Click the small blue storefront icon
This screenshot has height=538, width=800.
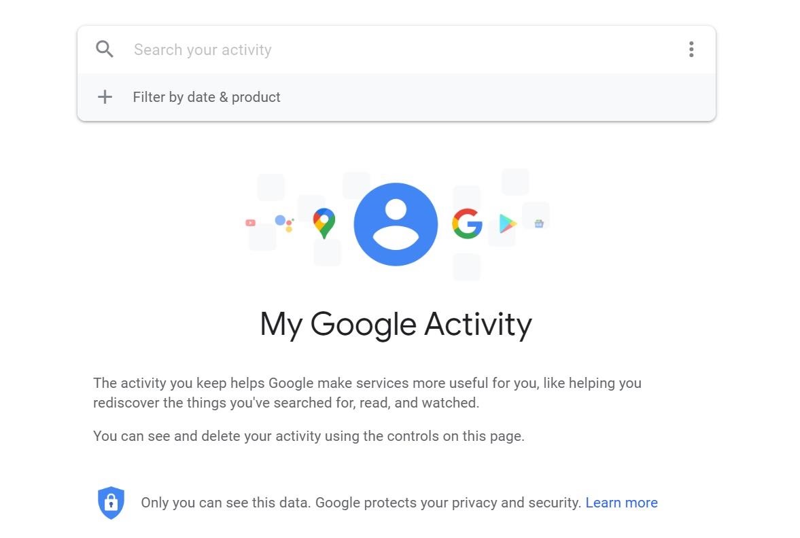pos(539,223)
